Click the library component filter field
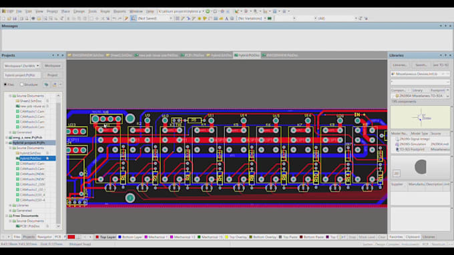The width and height of the screenshot is (454, 255). coord(420,82)
